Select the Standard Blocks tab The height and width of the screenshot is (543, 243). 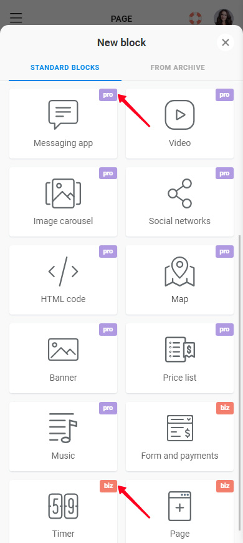coord(65,67)
